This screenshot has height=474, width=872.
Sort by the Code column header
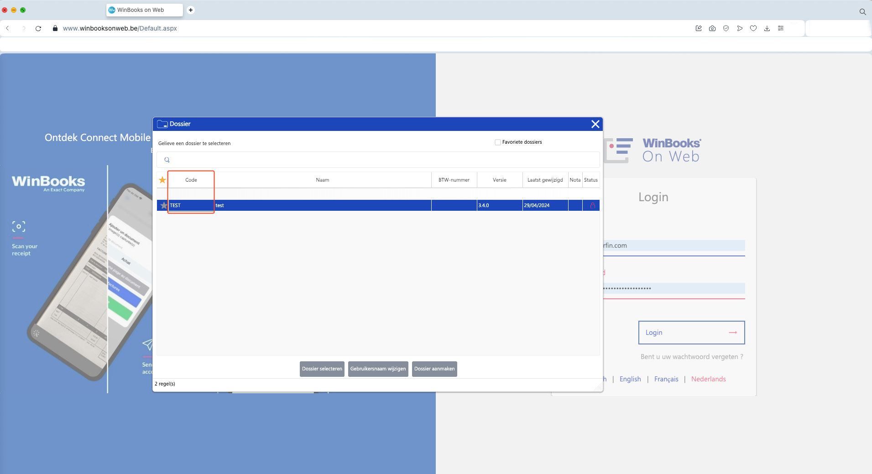coord(191,180)
